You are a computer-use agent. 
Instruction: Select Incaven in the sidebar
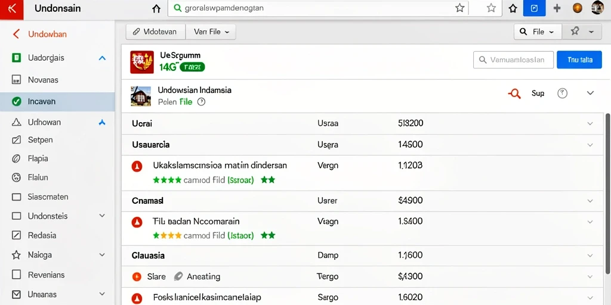[57, 102]
